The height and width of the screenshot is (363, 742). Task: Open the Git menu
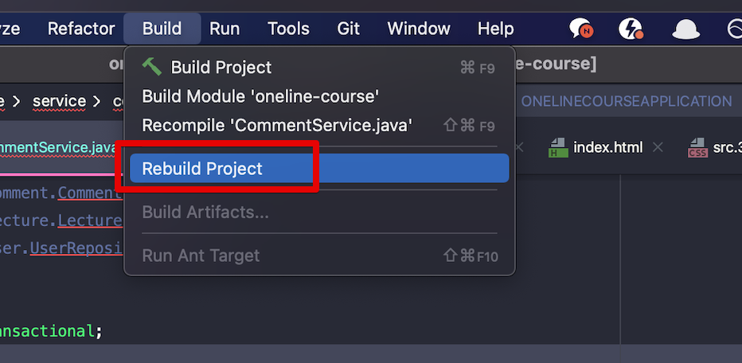coord(348,29)
